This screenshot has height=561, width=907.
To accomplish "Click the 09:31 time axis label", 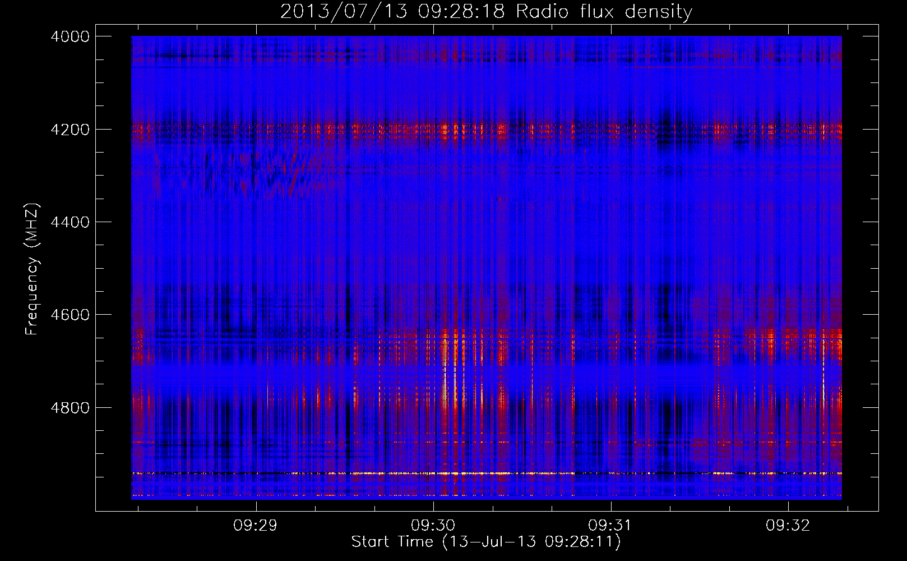I will pyautogui.click(x=610, y=526).
